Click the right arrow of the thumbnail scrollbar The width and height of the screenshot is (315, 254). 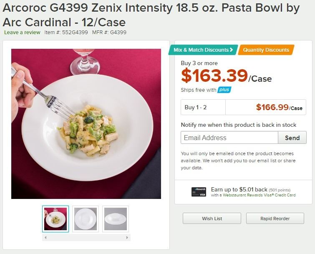coord(128,237)
